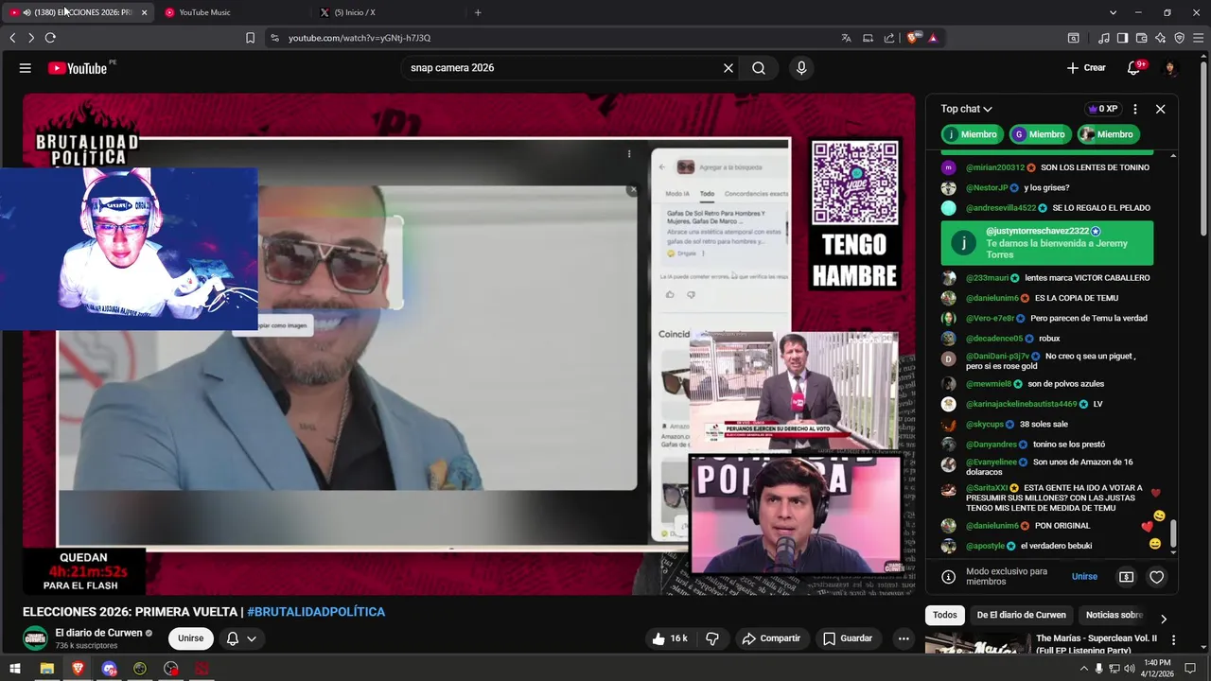The height and width of the screenshot is (681, 1211).
Task: Show more suggestion chips with the right chevron
Action: (1164, 619)
